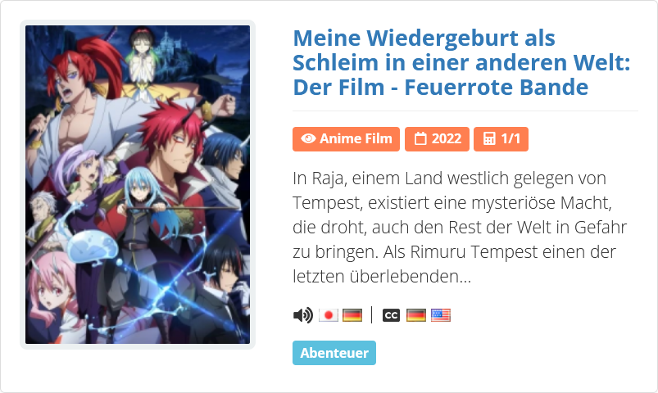Click the German flag audio icon

point(352,315)
